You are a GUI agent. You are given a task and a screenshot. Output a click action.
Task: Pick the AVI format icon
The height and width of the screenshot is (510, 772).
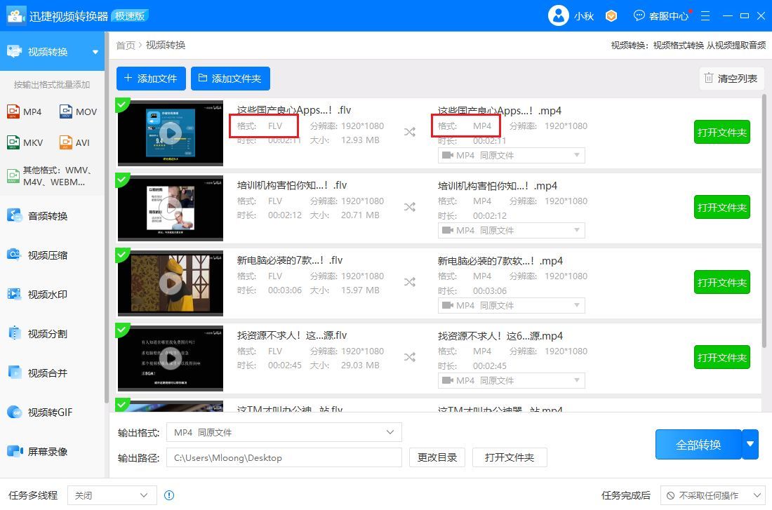click(x=67, y=143)
